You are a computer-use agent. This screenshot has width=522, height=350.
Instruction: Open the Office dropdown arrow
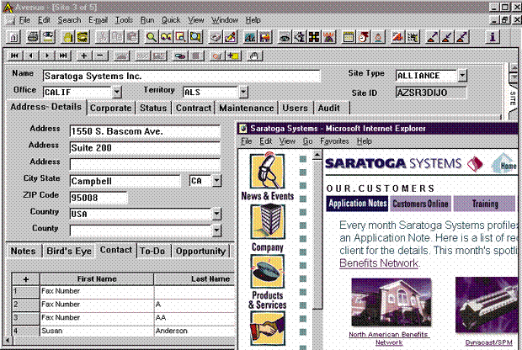click(117, 92)
